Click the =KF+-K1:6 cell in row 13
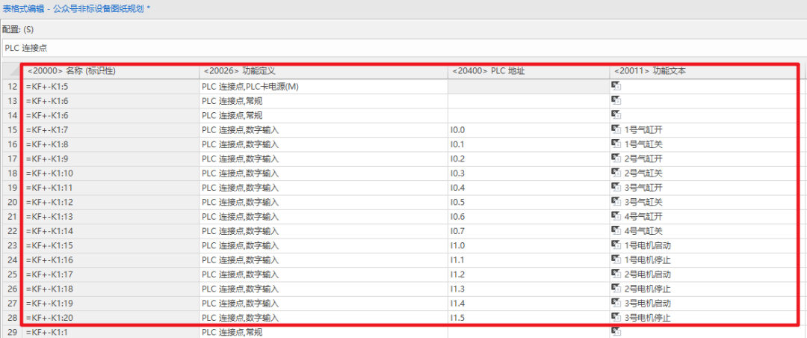 (x=111, y=101)
